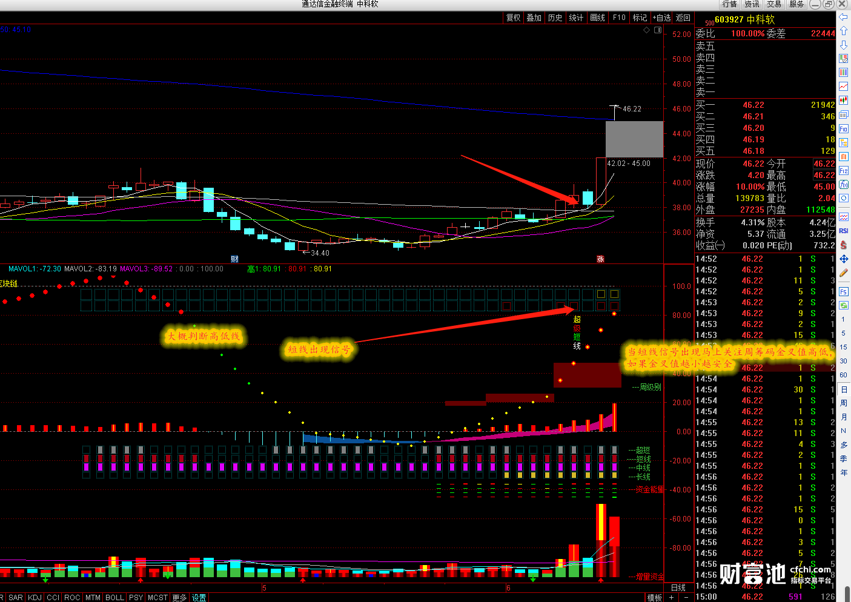The width and height of the screenshot is (851, 602).
Task: Click the up arrow icon in right sidebar
Action: pos(843,31)
